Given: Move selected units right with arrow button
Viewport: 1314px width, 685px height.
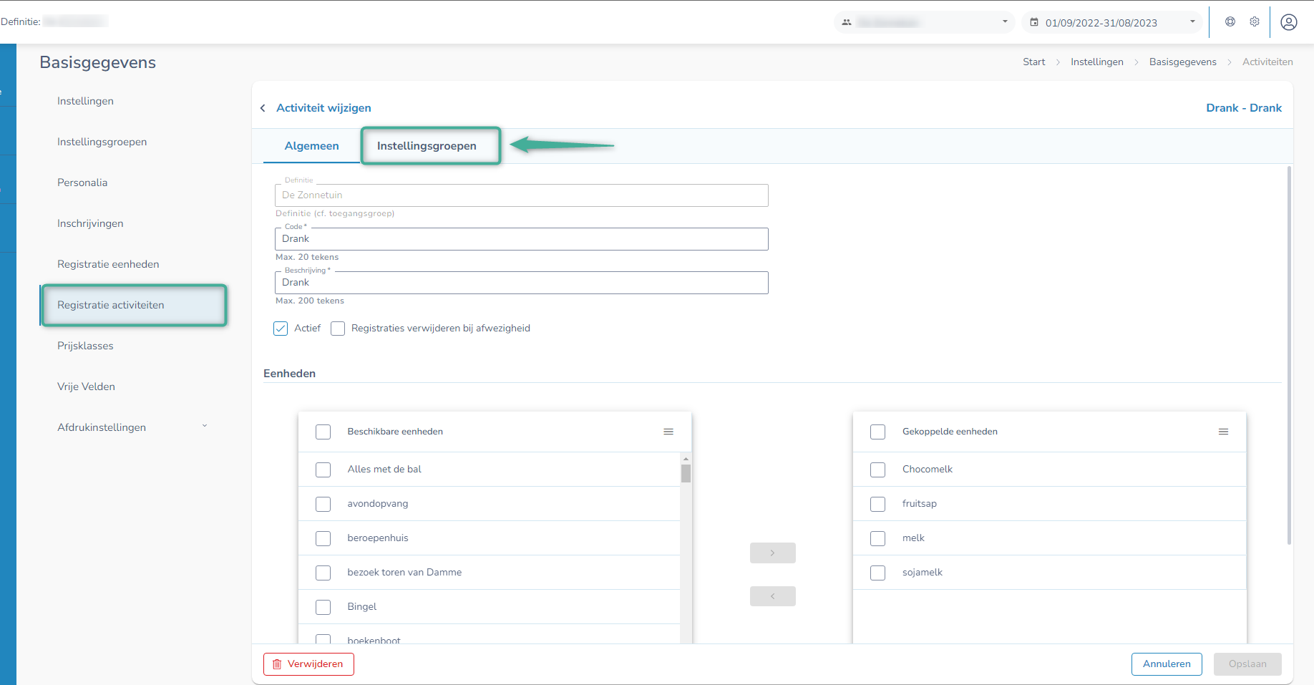Looking at the screenshot, I should click(772, 553).
